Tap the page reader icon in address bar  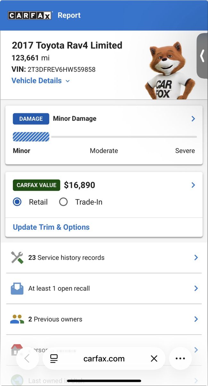(54, 359)
